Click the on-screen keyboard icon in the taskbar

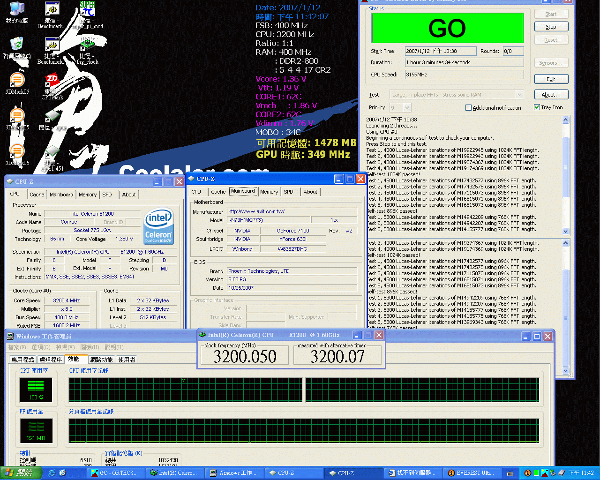point(510,473)
